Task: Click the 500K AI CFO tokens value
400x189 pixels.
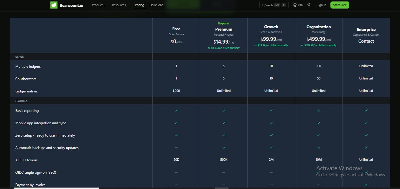Action: click(x=224, y=160)
